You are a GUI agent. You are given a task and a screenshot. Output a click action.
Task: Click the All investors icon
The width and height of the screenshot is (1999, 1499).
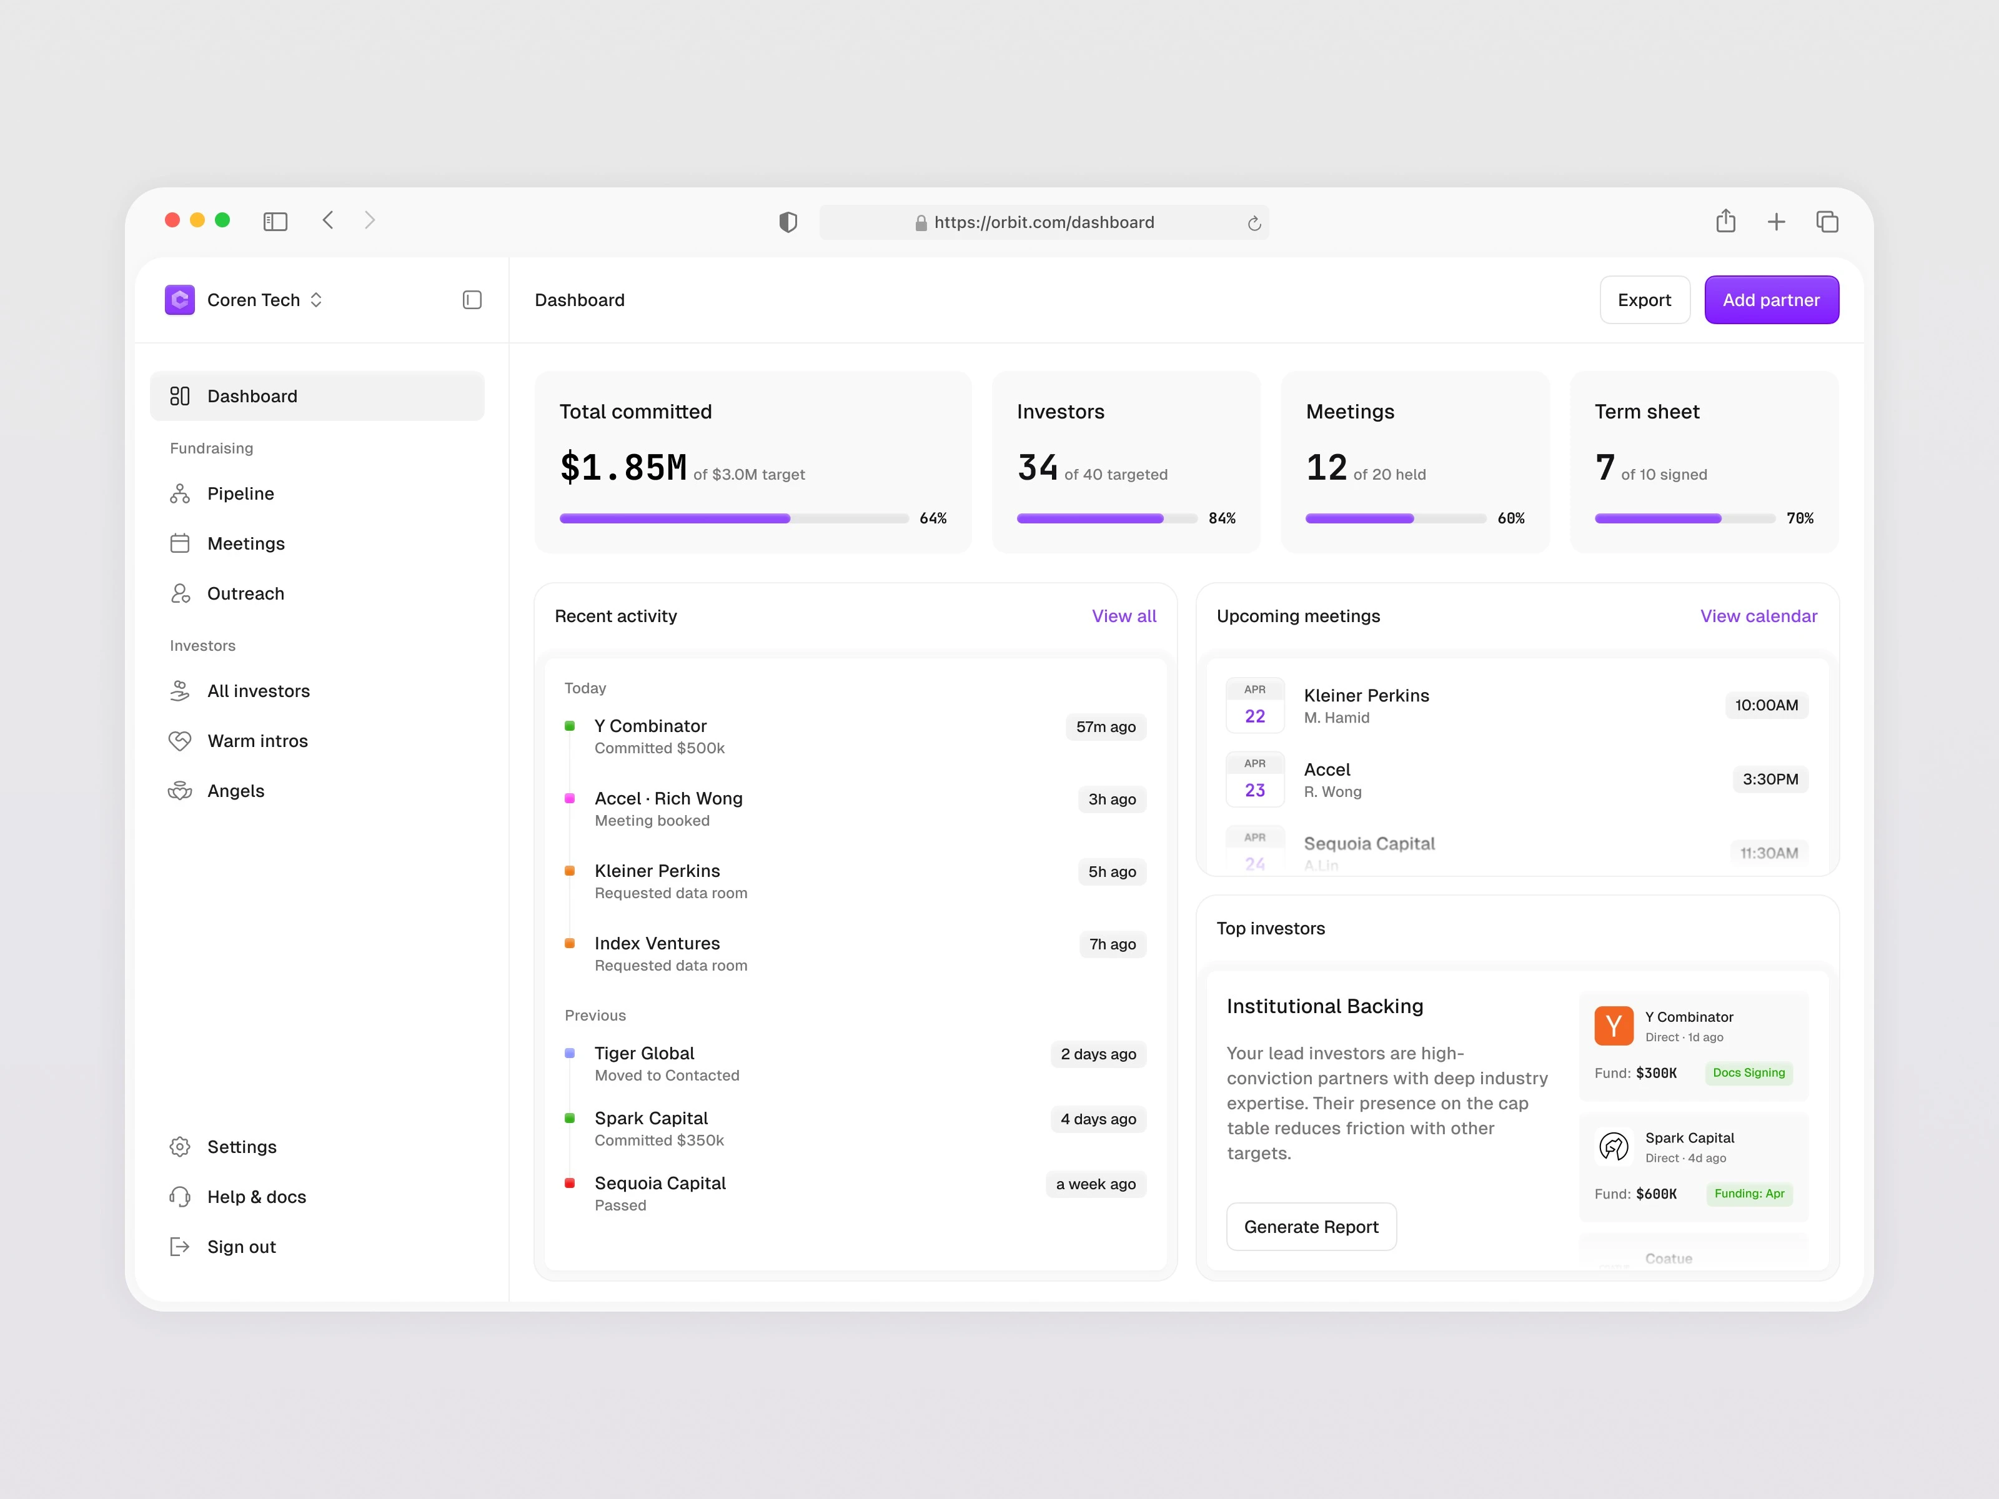(180, 690)
